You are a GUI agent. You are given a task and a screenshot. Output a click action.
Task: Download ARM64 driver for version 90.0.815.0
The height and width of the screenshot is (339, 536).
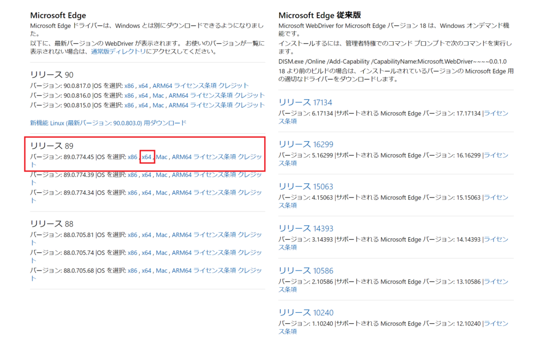click(x=178, y=106)
